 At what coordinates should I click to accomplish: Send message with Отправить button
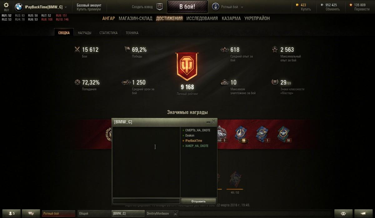(198, 201)
